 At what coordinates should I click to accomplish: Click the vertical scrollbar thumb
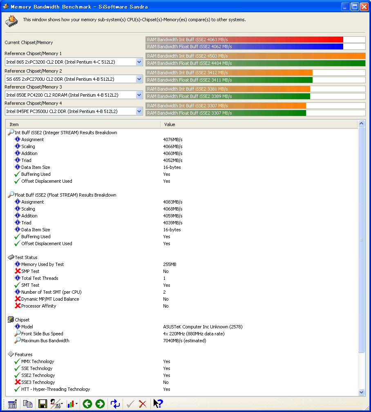[361, 239]
